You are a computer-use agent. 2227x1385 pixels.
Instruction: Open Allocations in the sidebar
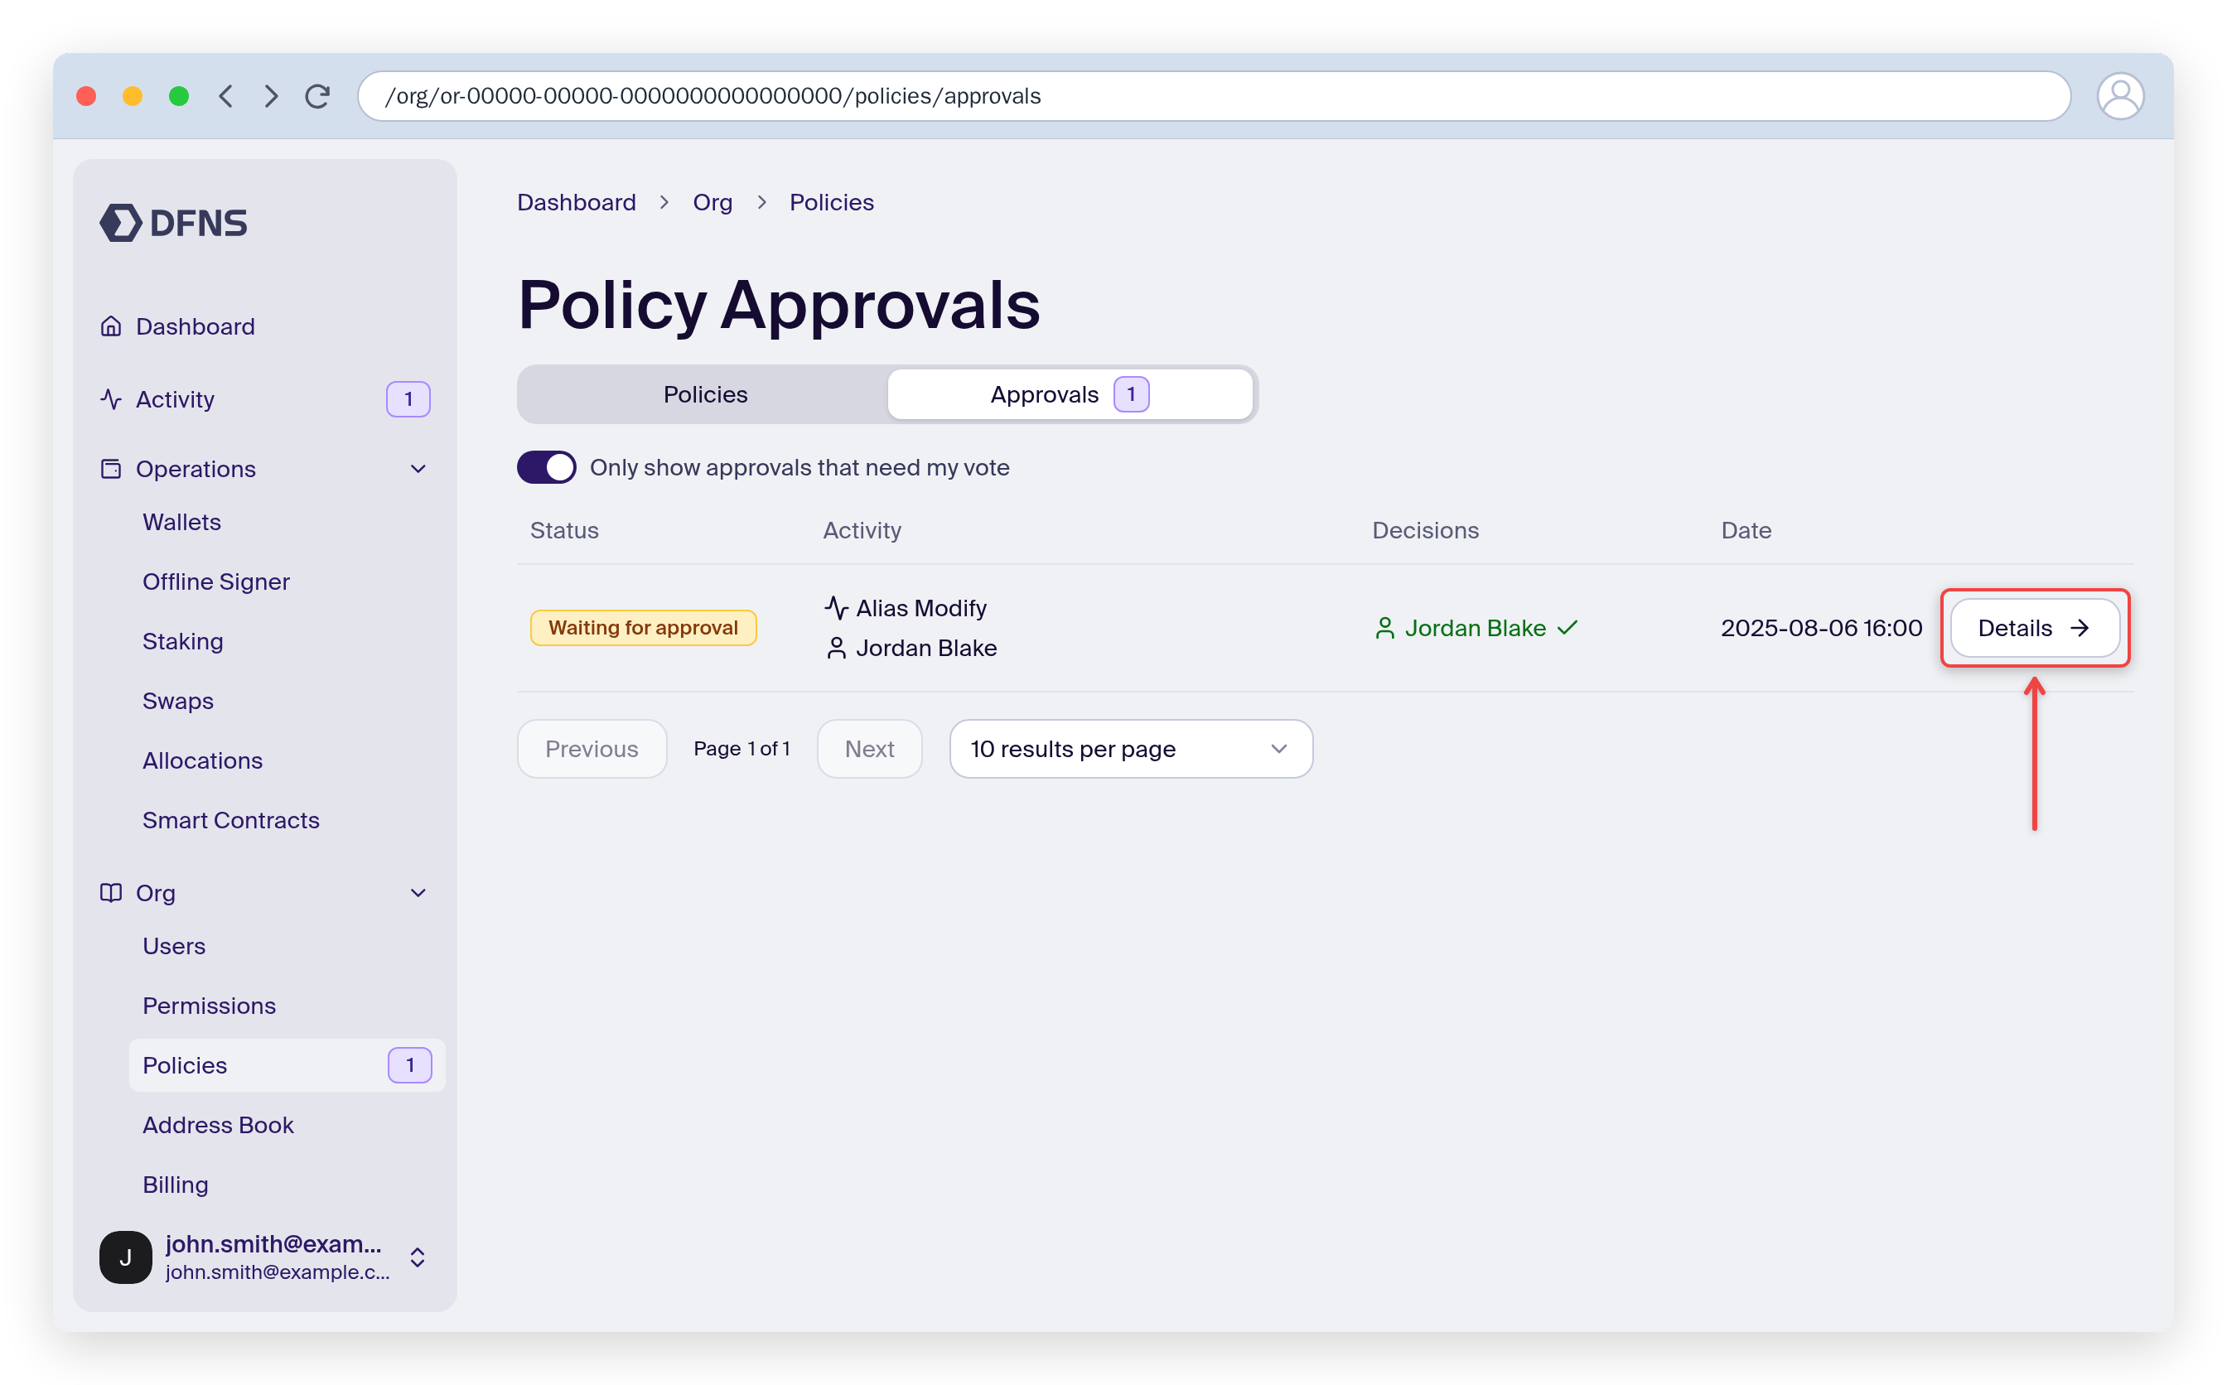pyautogui.click(x=202, y=760)
